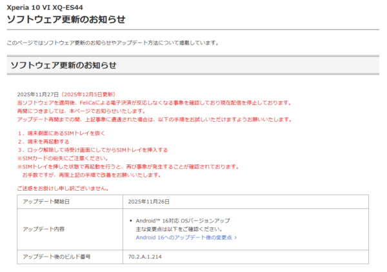Select the note ※SIMカードの紛失にご注意ください

tap(63, 159)
